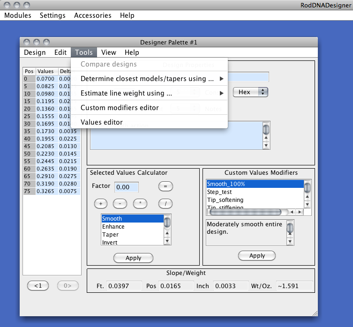Select Smooth in the calculator list
The width and height of the screenshot is (353, 327).
[133, 218]
